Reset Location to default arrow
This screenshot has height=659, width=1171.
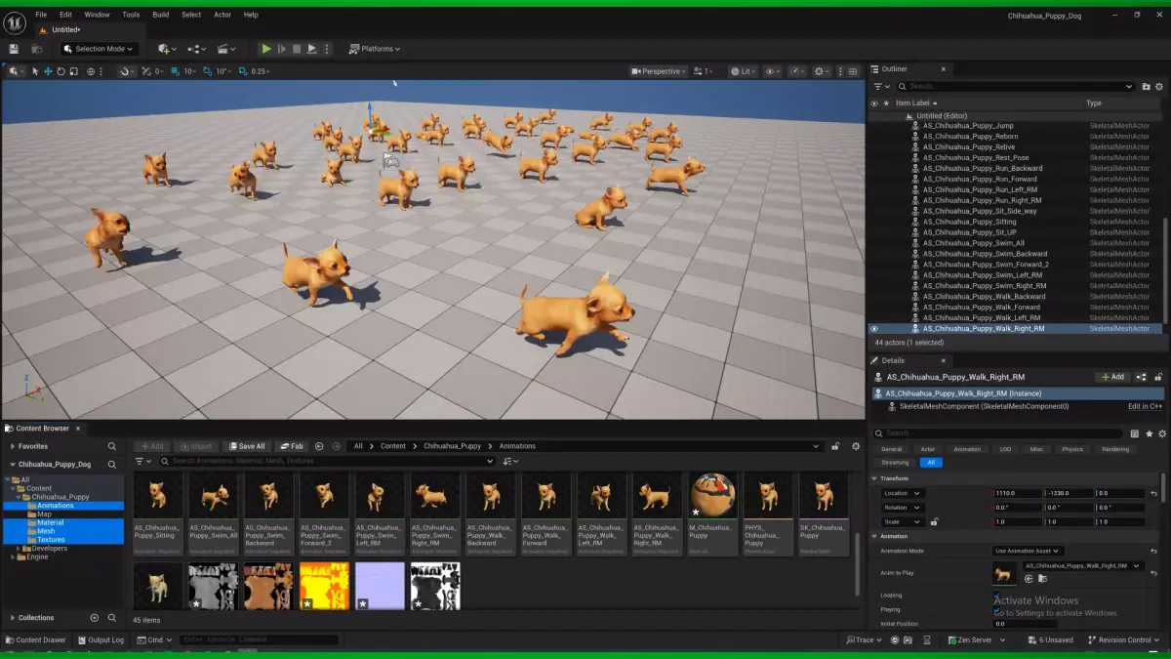tap(1154, 493)
